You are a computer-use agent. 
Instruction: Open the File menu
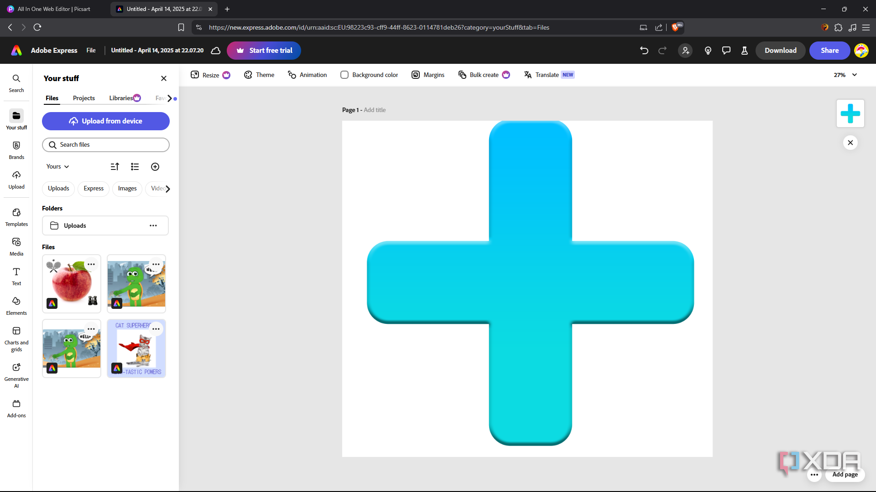[x=91, y=51]
